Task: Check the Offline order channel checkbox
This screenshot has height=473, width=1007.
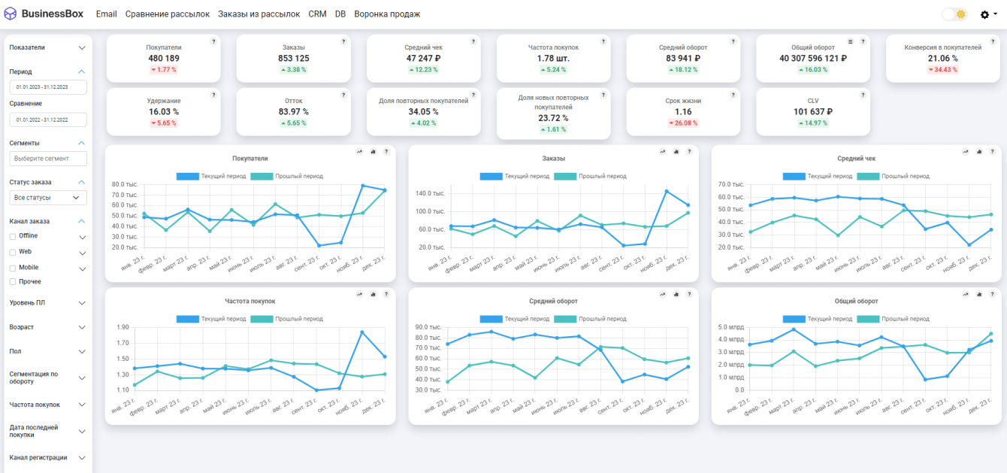Action: (12, 236)
